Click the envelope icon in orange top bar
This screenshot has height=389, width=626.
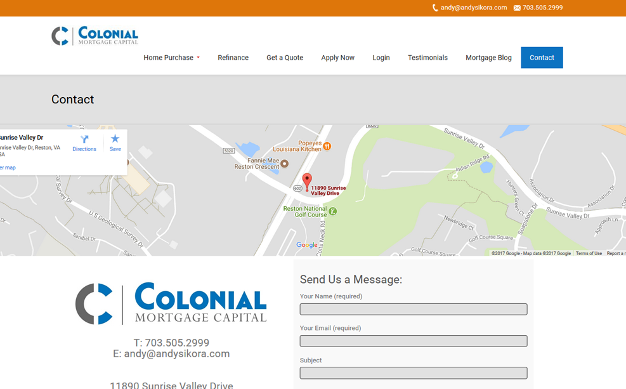tap(517, 8)
